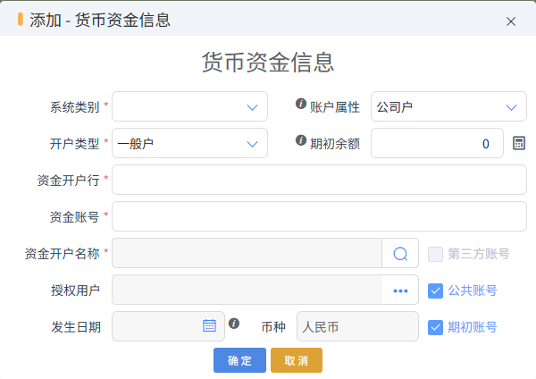Click the 第三方账号 label text
This screenshot has width=536, height=379.
coord(479,254)
